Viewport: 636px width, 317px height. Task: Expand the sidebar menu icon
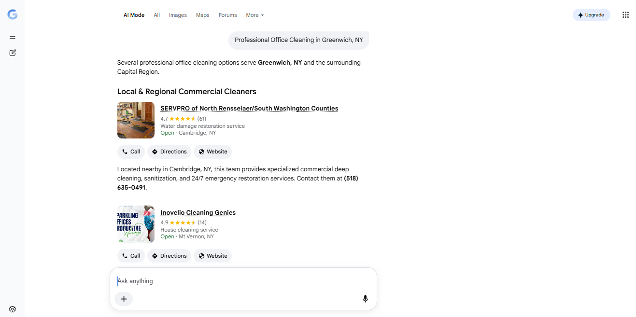(13, 38)
